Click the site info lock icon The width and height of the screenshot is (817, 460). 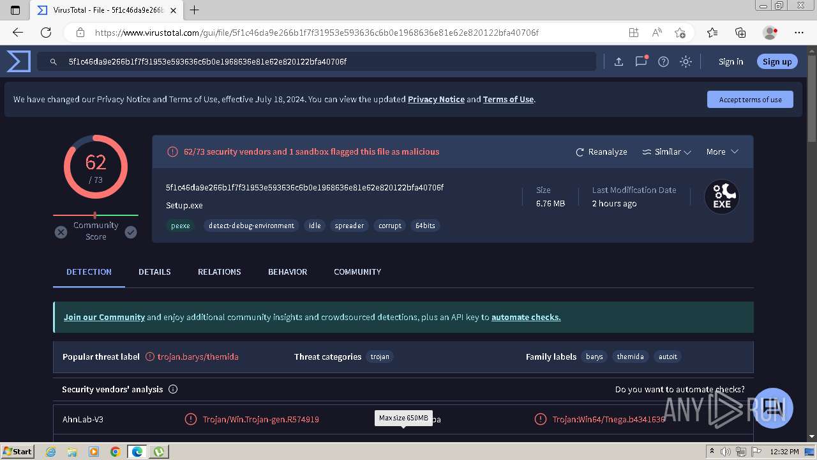(80, 33)
